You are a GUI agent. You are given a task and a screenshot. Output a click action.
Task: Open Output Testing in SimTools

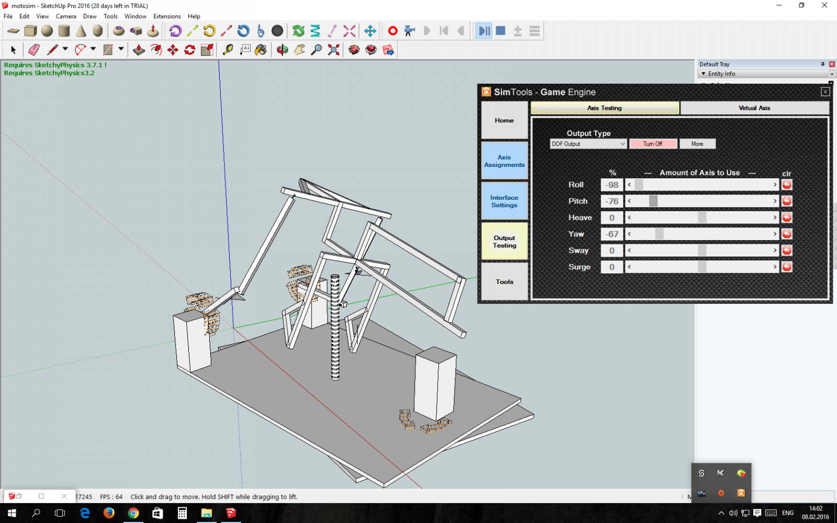[504, 242]
